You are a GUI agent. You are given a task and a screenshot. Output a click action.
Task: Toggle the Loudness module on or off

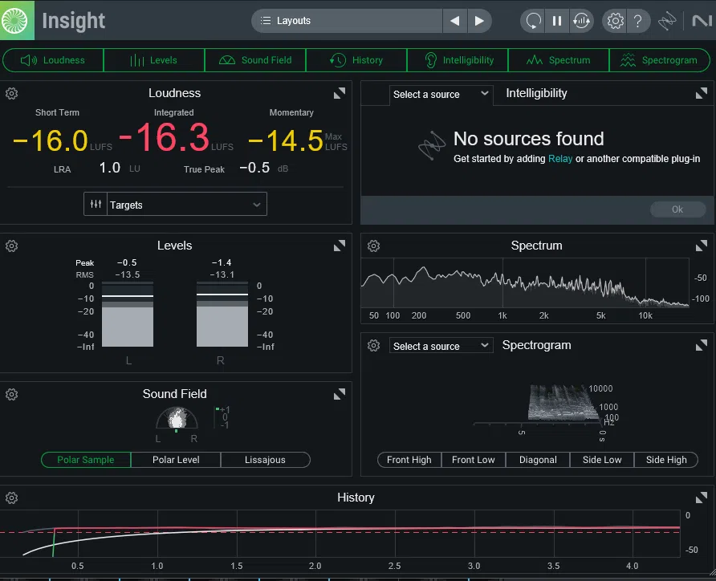point(53,60)
